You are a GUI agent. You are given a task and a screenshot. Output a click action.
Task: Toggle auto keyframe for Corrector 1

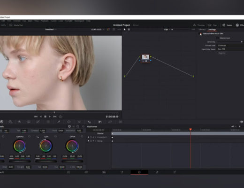93,137
